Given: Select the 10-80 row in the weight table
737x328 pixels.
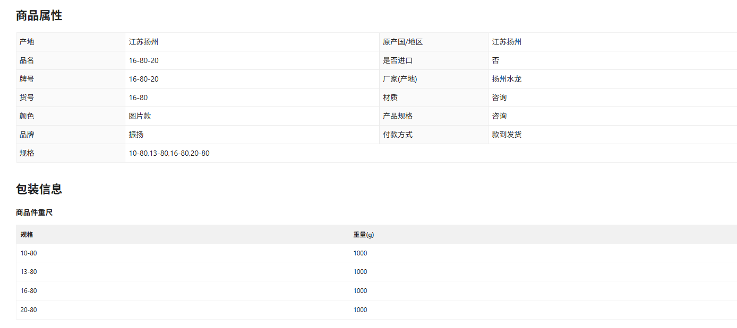Looking at the screenshot, I should (29, 253).
